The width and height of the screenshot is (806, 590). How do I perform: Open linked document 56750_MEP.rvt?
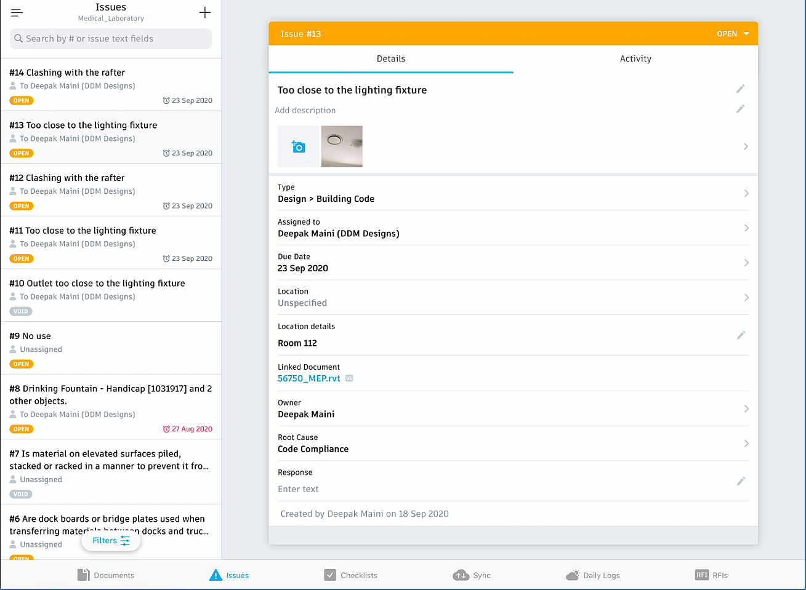pos(309,378)
